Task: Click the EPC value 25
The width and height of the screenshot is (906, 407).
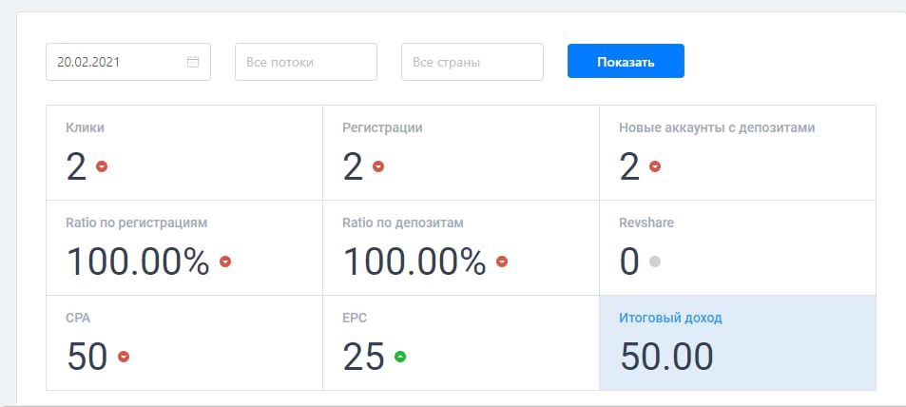Action: coord(363,357)
